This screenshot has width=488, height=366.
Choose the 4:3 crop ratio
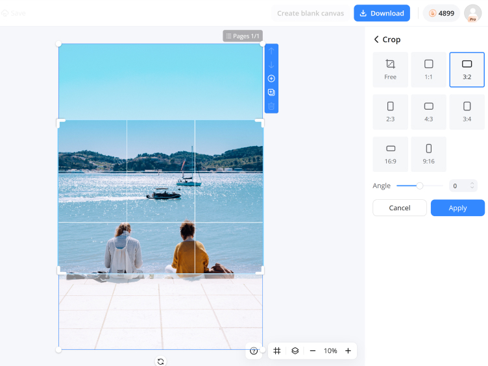click(x=428, y=112)
